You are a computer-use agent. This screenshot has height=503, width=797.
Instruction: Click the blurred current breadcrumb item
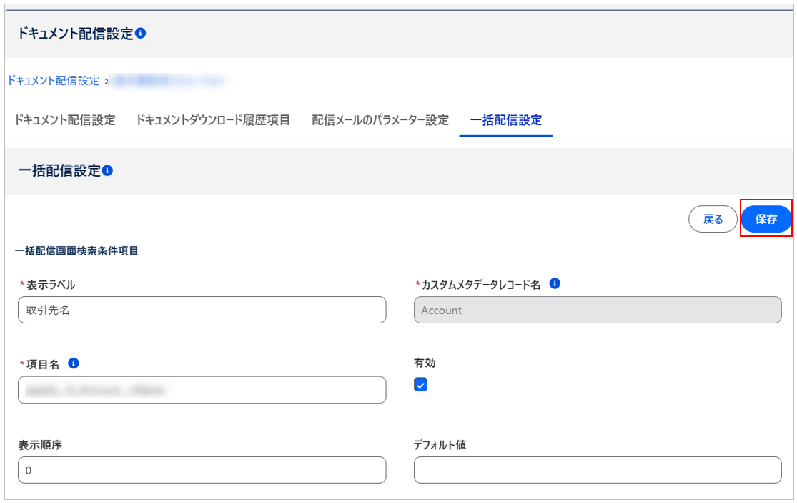click(x=169, y=81)
